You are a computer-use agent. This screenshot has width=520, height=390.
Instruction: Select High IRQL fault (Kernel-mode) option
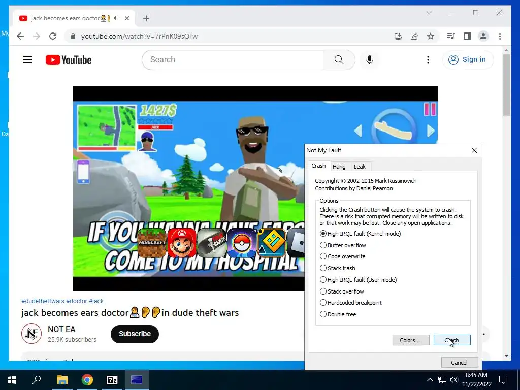tap(360, 234)
